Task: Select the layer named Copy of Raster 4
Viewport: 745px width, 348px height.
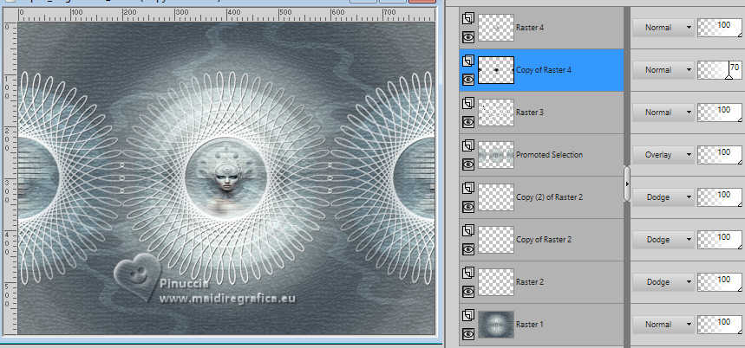Action: pyautogui.click(x=544, y=70)
